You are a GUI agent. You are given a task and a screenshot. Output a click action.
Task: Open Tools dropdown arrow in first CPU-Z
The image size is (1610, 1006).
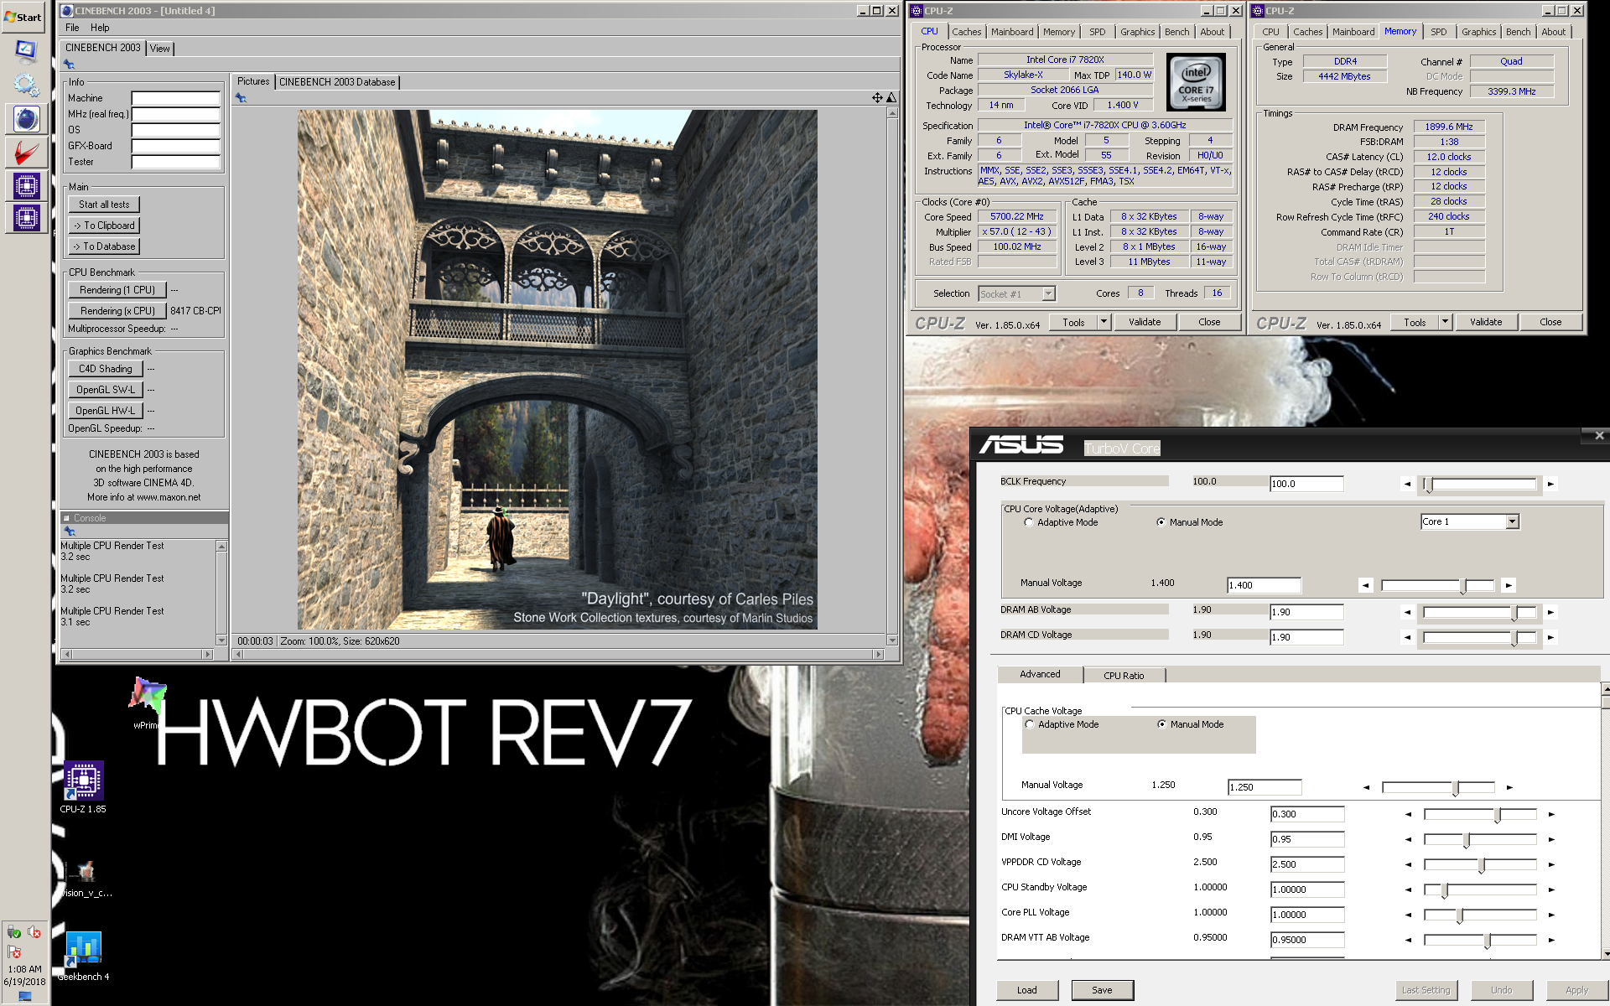tap(1104, 322)
